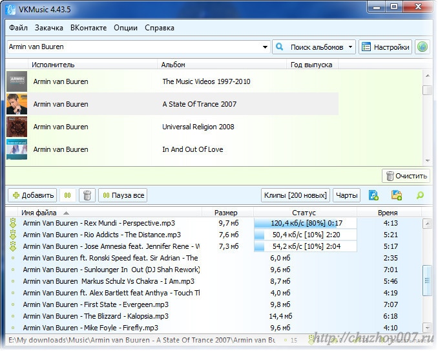Viewport: 438px width, 351px height.
Task: Expand the search history dropdown arrow
Action: [x=265, y=47]
